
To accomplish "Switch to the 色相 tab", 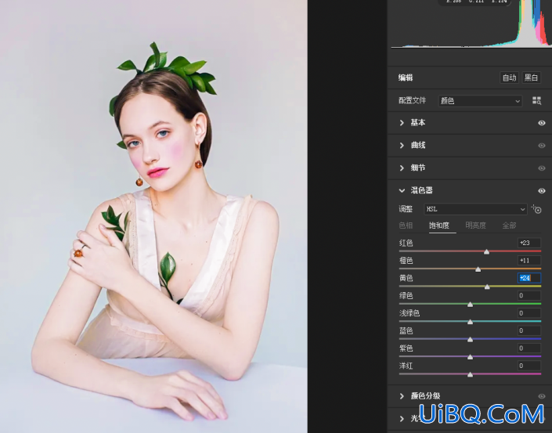I will pos(406,226).
